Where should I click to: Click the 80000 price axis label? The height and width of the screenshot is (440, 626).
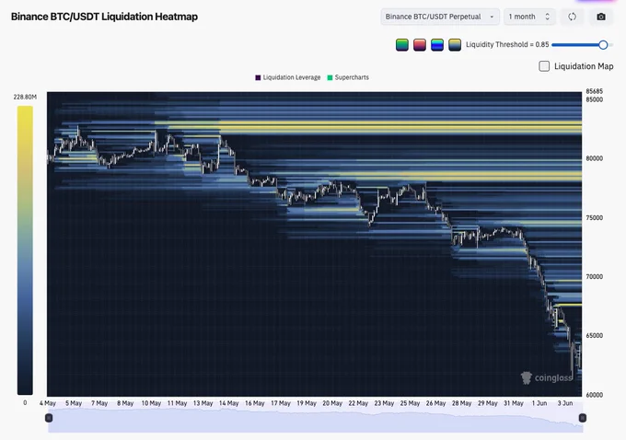click(595, 158)
